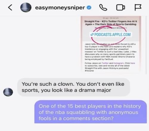Tap small avatar beside clown message
The width and height of the screenshot is (149, 131).
click(x=8, y=92)
